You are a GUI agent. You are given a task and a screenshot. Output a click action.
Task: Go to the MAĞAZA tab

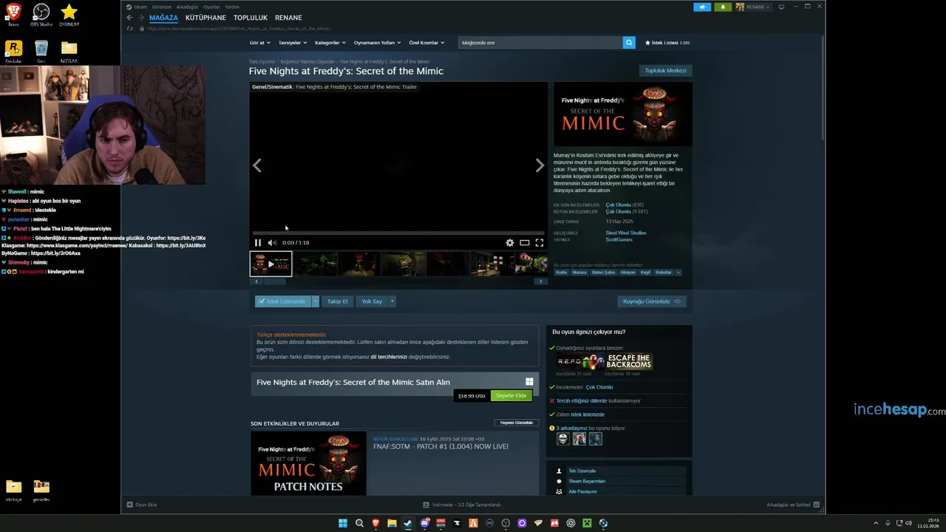(163, 18)
